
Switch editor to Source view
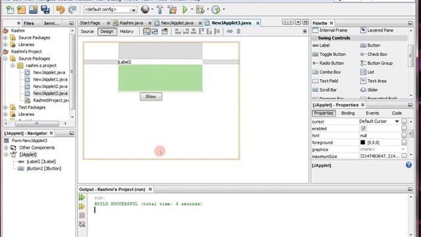click(x=87, y=32)
